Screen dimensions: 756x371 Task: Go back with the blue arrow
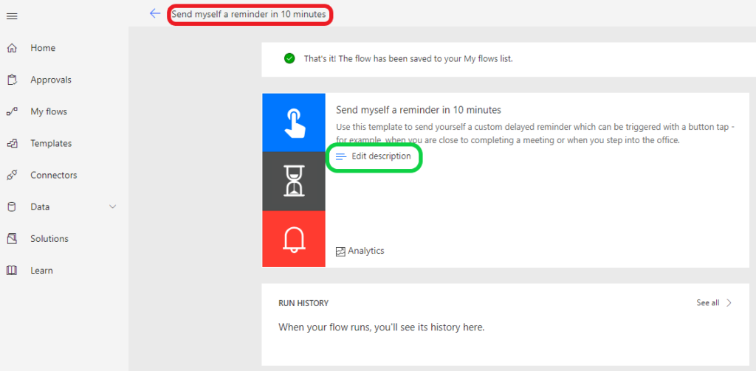pyautogui.click(x=155, y=13)
